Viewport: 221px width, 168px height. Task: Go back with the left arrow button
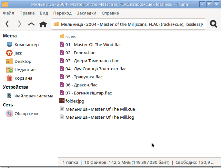[x=7, y=24]
